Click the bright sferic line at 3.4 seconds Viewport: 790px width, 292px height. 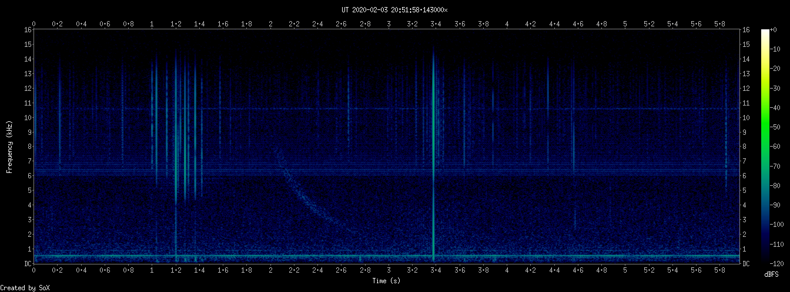[433, 155]
